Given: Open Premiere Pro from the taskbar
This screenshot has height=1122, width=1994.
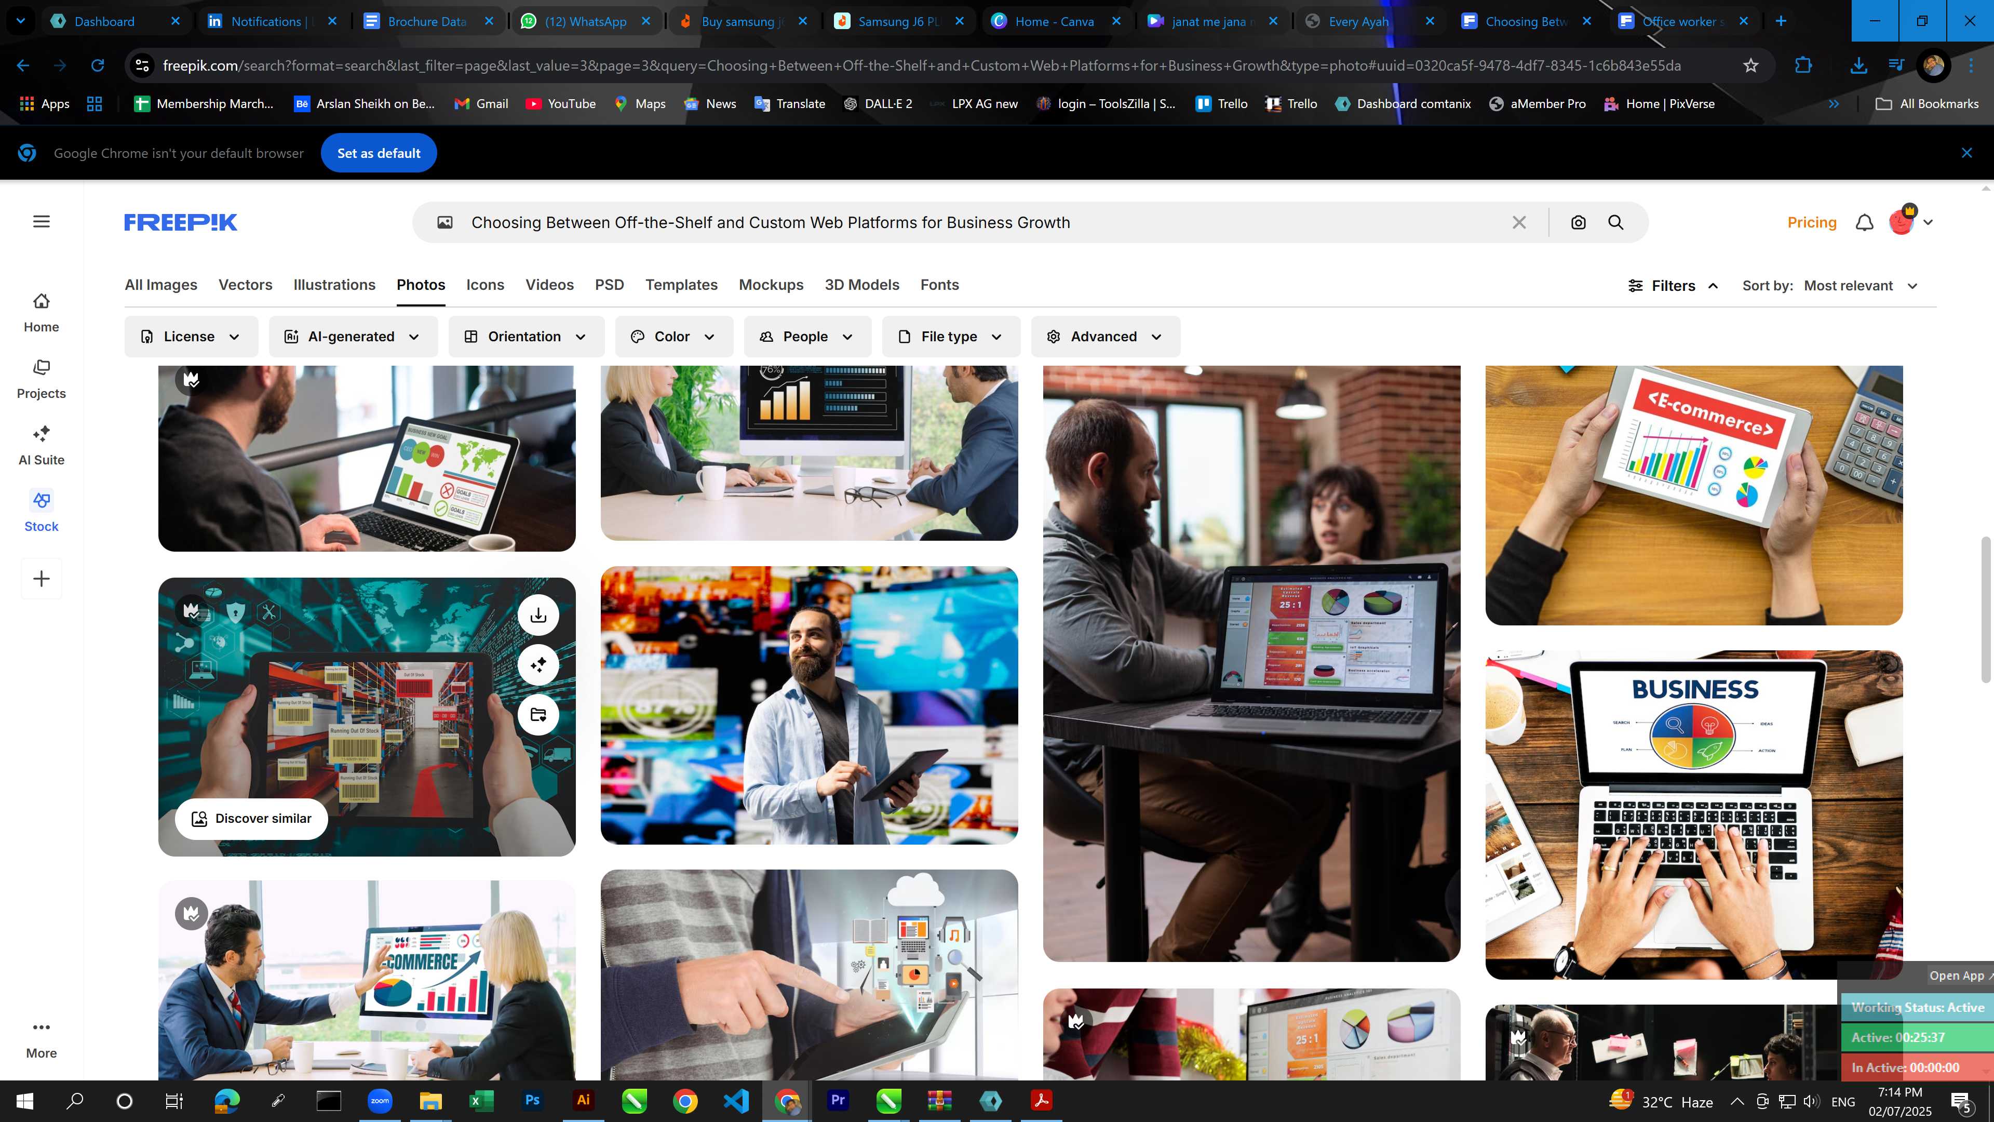Looking at the screenshot, I should (838, 1100).
